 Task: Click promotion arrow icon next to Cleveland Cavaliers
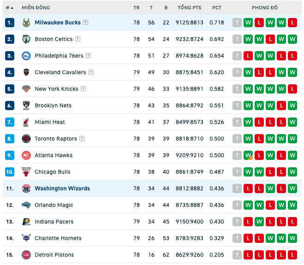(91, 72)
